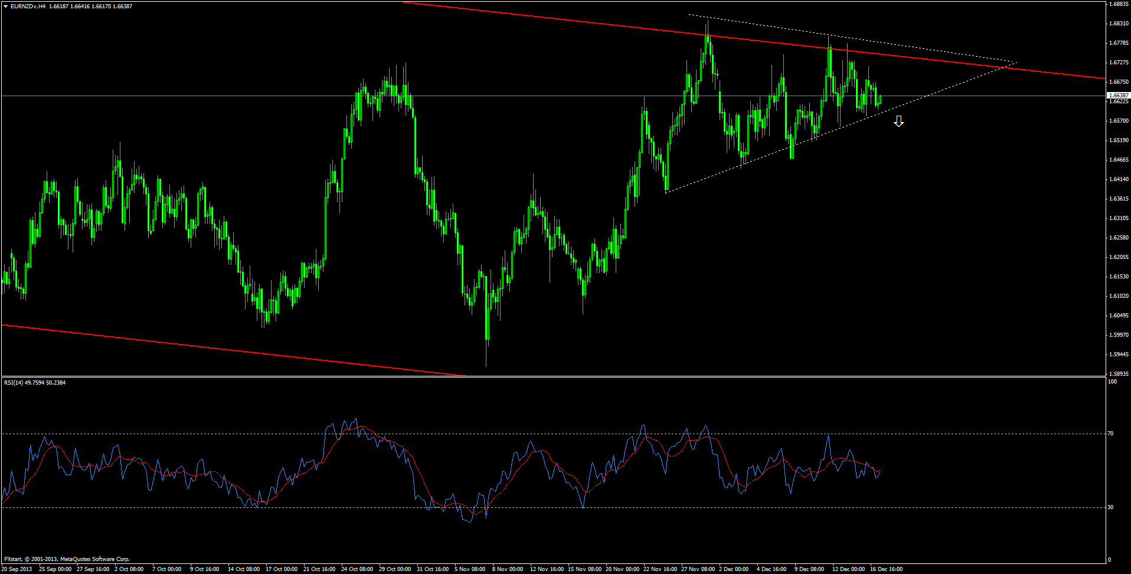Click the triangle icon before EURNZDv,H4
Screen dimensions: 1131x574
5,6
